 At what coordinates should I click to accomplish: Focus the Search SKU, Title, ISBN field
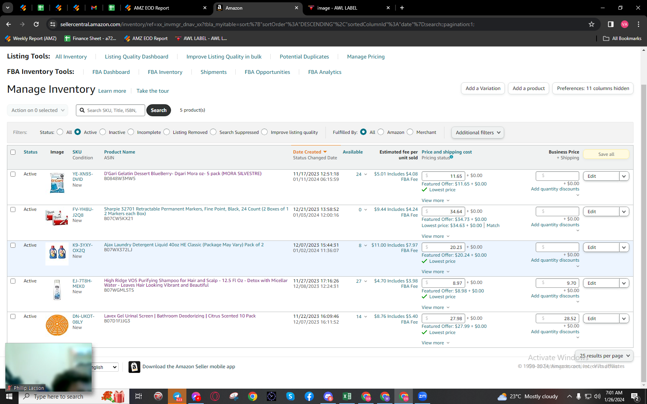(111, 110)
